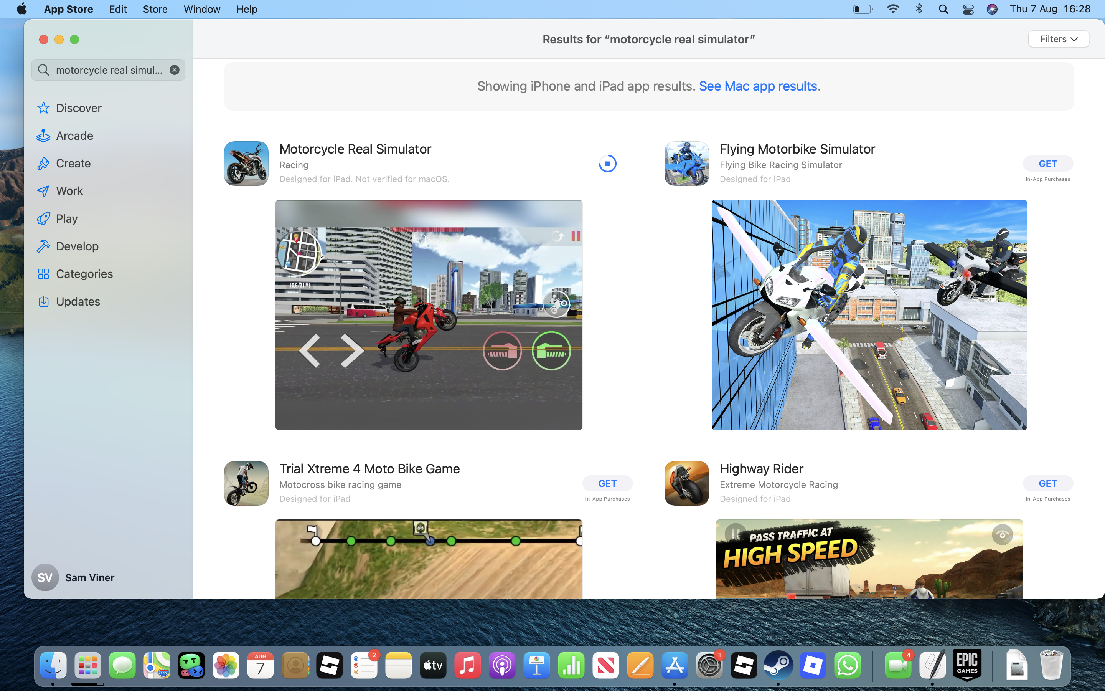The width and height of the screenshot is (1105, 691).
Task: Open the Help menu
Action: [x=247, y=9]
